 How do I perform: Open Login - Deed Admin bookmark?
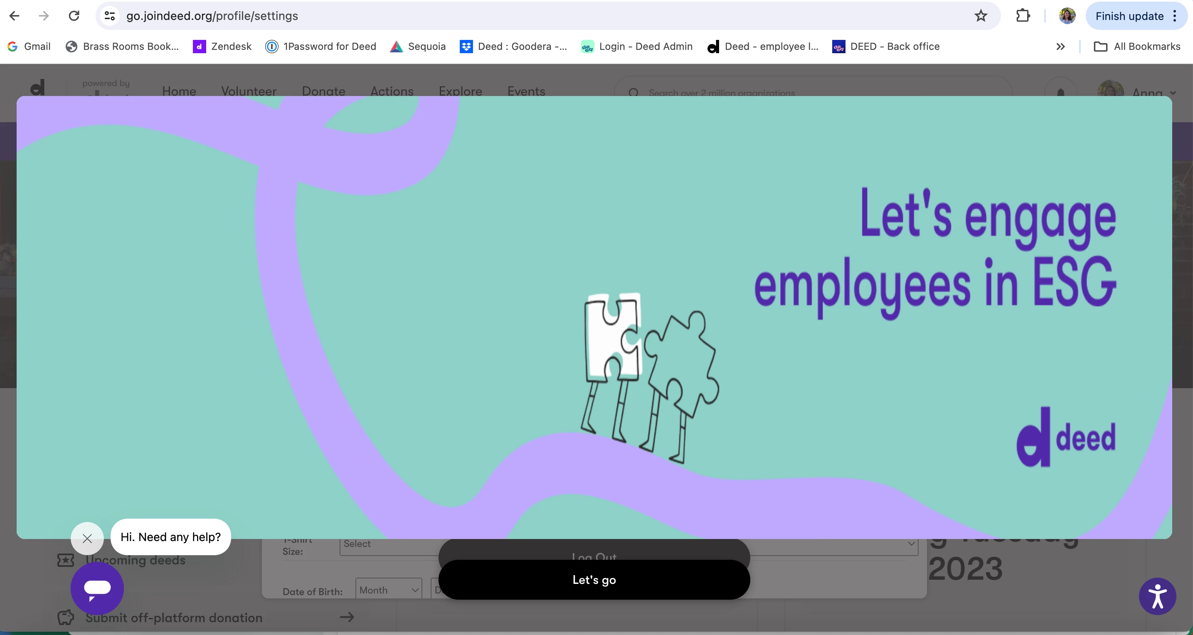pos(637,46)
